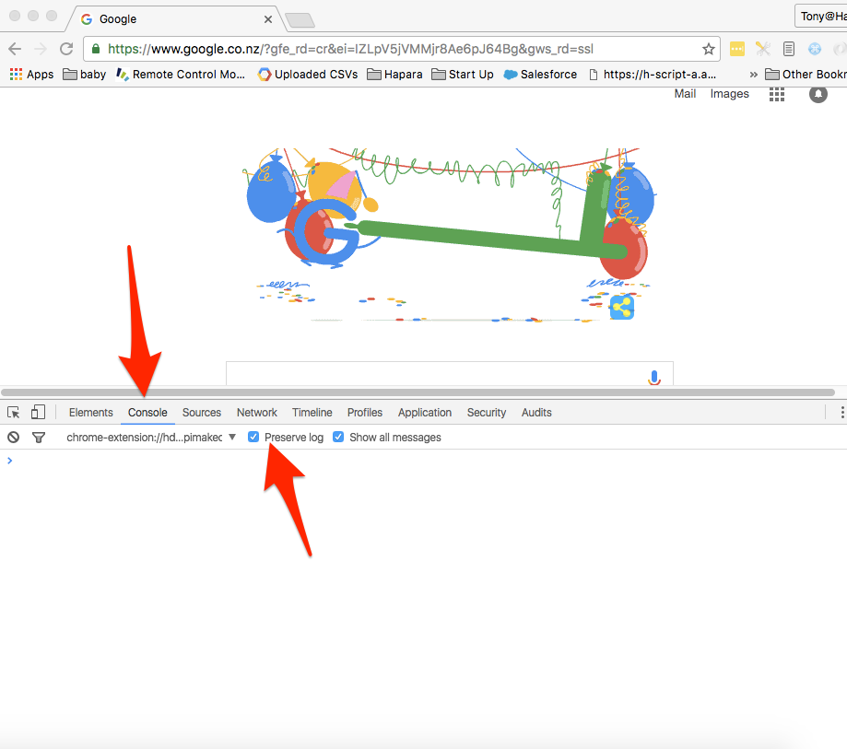
Task: Click the Google search box
Action: 450,374
